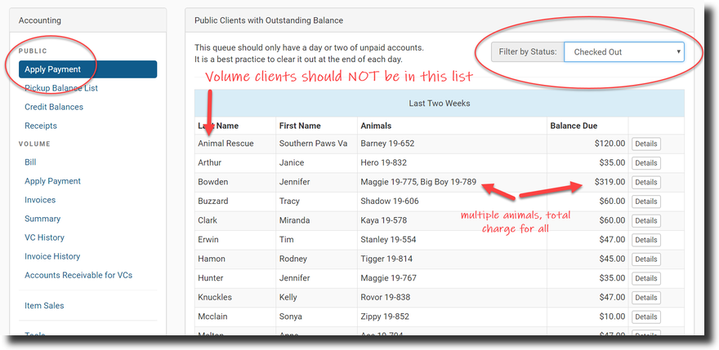Go to Credit Balances page

[x=54, y=107]
